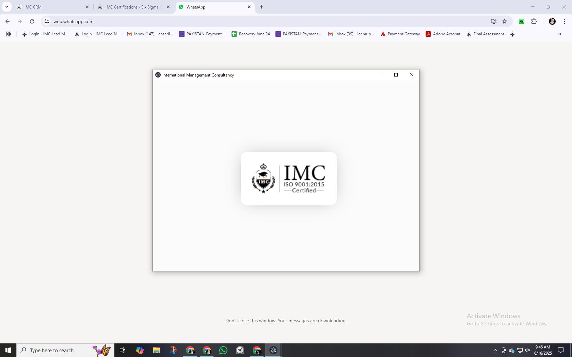Install WhatsApp app from address bar icon

pyautogui.click(x=494, y=21)
